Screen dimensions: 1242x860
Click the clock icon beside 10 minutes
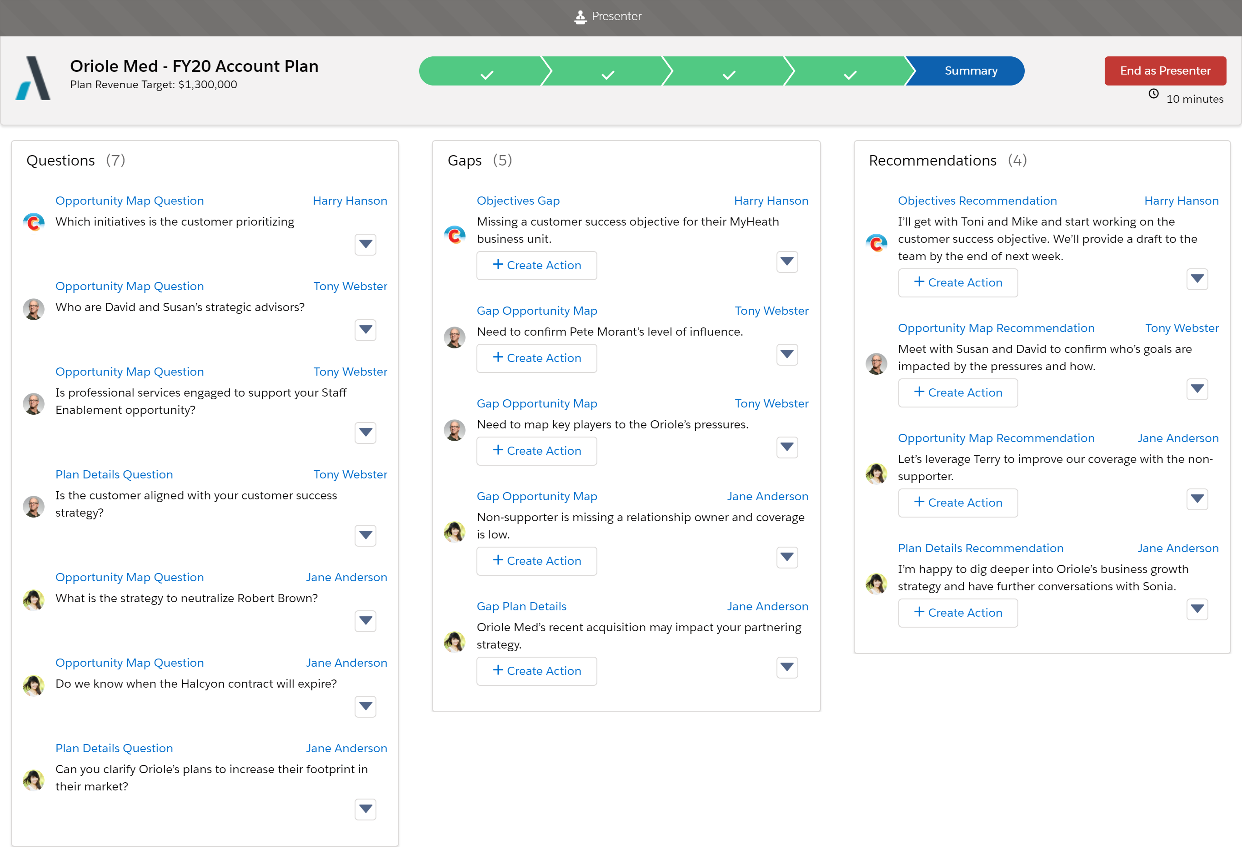(1154, 94)
